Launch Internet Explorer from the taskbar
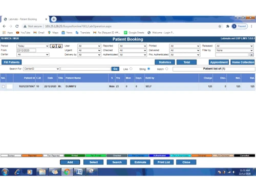 point(17,172)
